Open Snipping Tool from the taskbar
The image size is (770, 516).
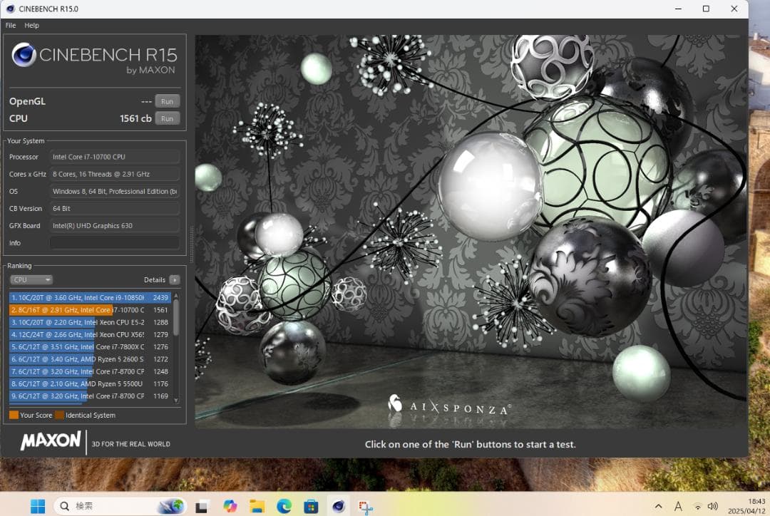pos(365,506)
